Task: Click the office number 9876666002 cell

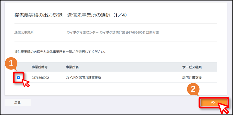Action: pos(40,78)
